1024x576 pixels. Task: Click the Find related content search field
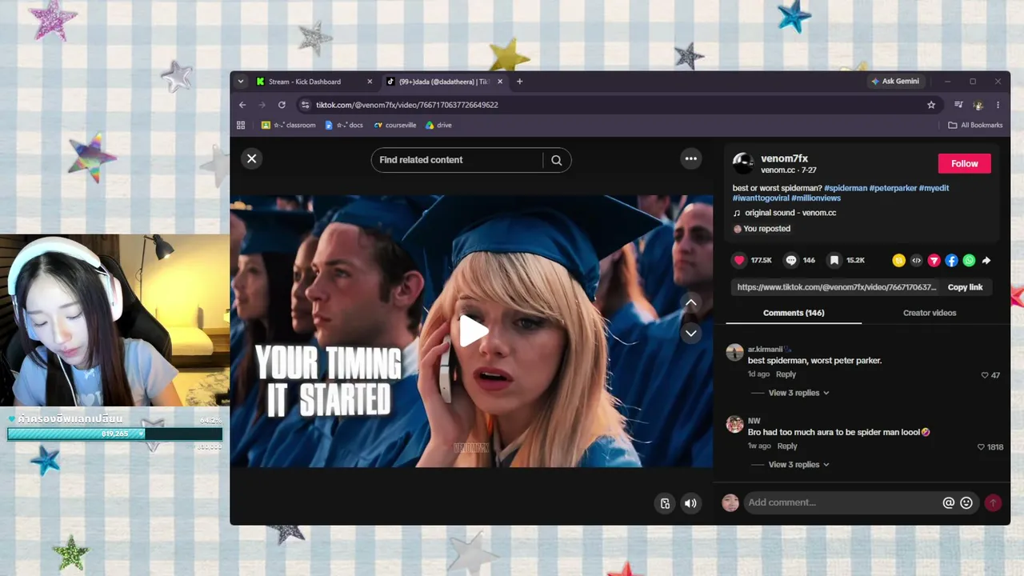click(x=457, y=160)
